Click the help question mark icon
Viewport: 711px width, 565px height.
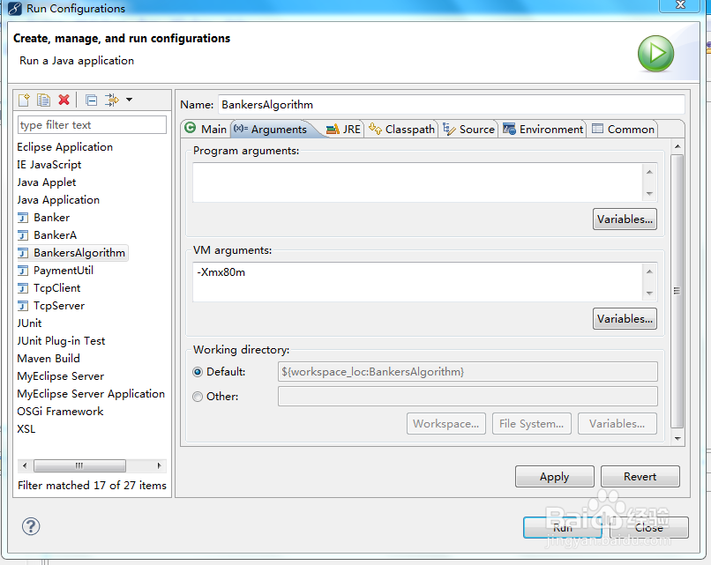click(x=31, y=526)
